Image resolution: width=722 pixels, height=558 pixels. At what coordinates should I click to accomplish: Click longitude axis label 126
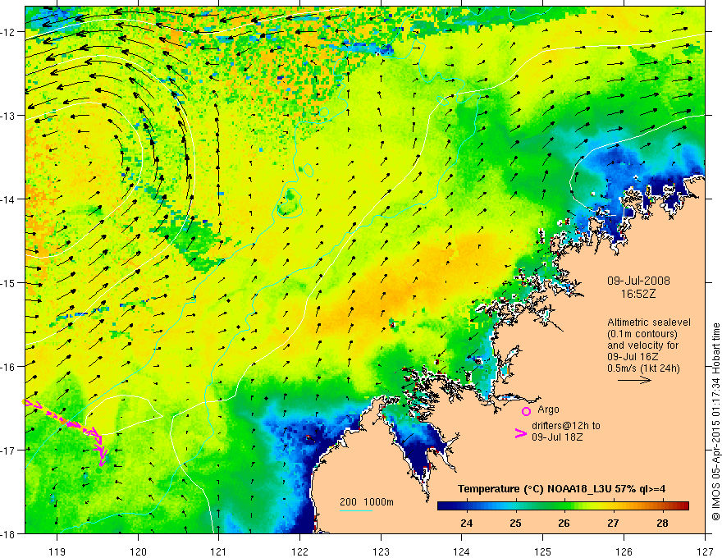tap(624, 551)
